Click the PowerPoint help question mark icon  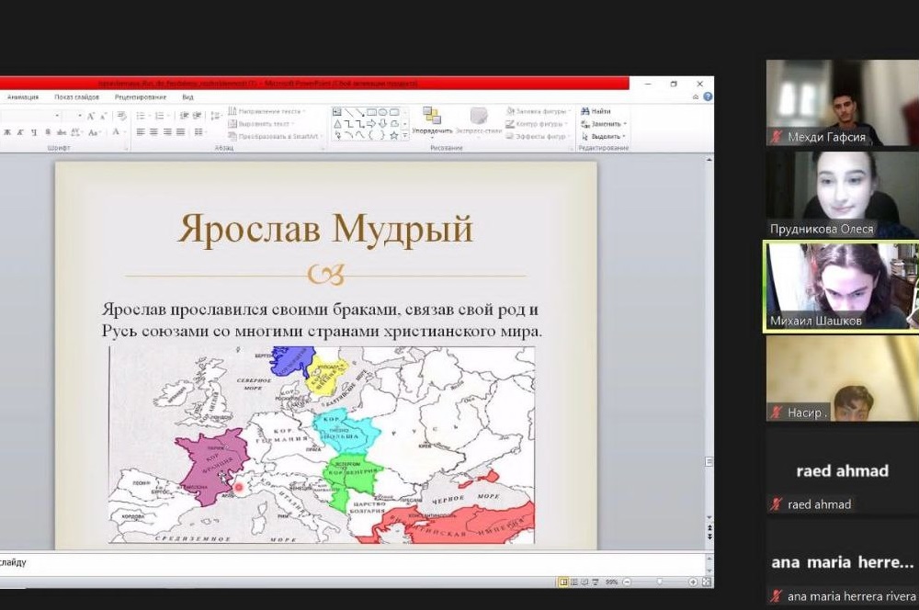[x=707, y=96]
